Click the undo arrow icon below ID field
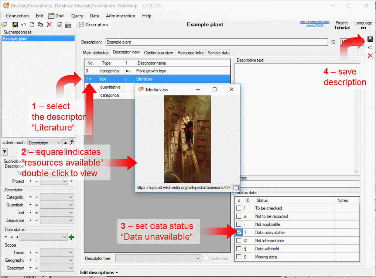 point(370,48)
